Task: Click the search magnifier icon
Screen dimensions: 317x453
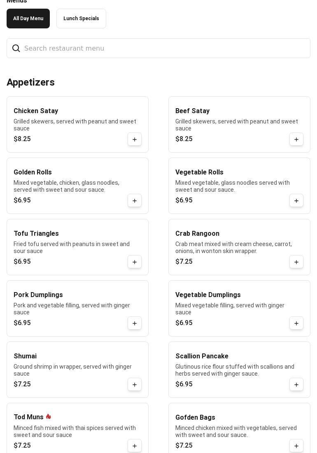Action: tap(16, 49)
